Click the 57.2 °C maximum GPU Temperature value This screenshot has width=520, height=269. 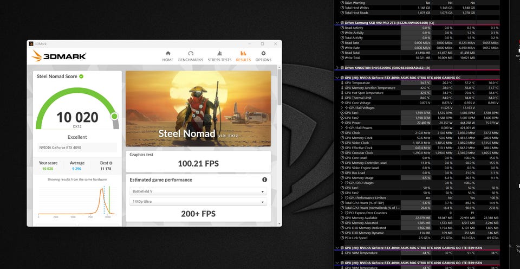[470, 82]
